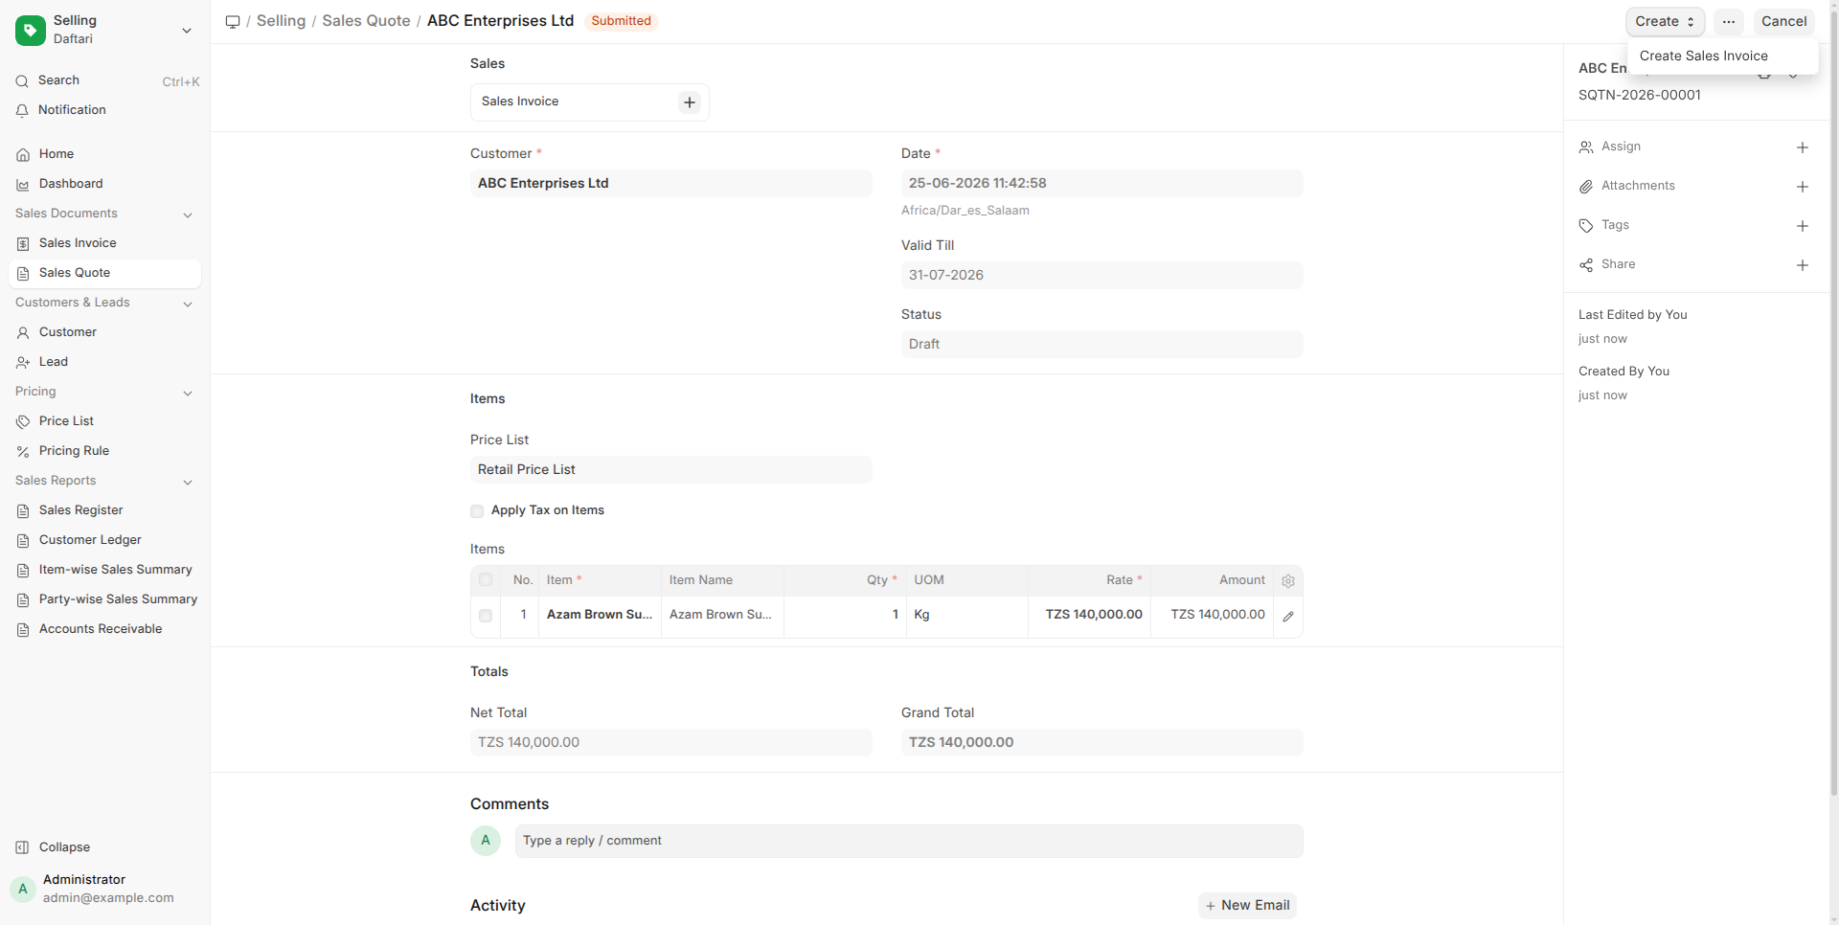Collapse the Sales Documents section
This screenshot has width=1839, height=925.
(x=188, y=214)
